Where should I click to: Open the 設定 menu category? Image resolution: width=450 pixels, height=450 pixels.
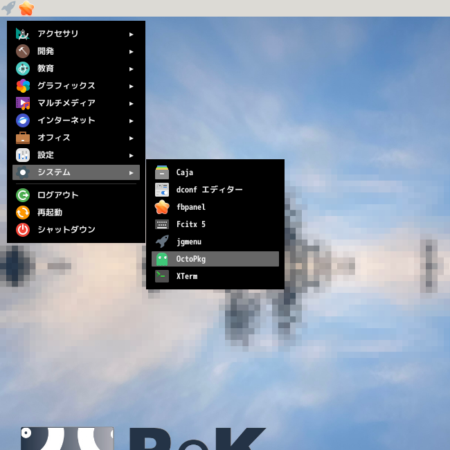pyautogui.click(x=76, y=155)
